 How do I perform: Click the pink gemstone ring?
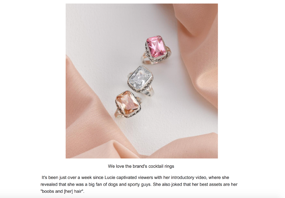click(156, 49)
